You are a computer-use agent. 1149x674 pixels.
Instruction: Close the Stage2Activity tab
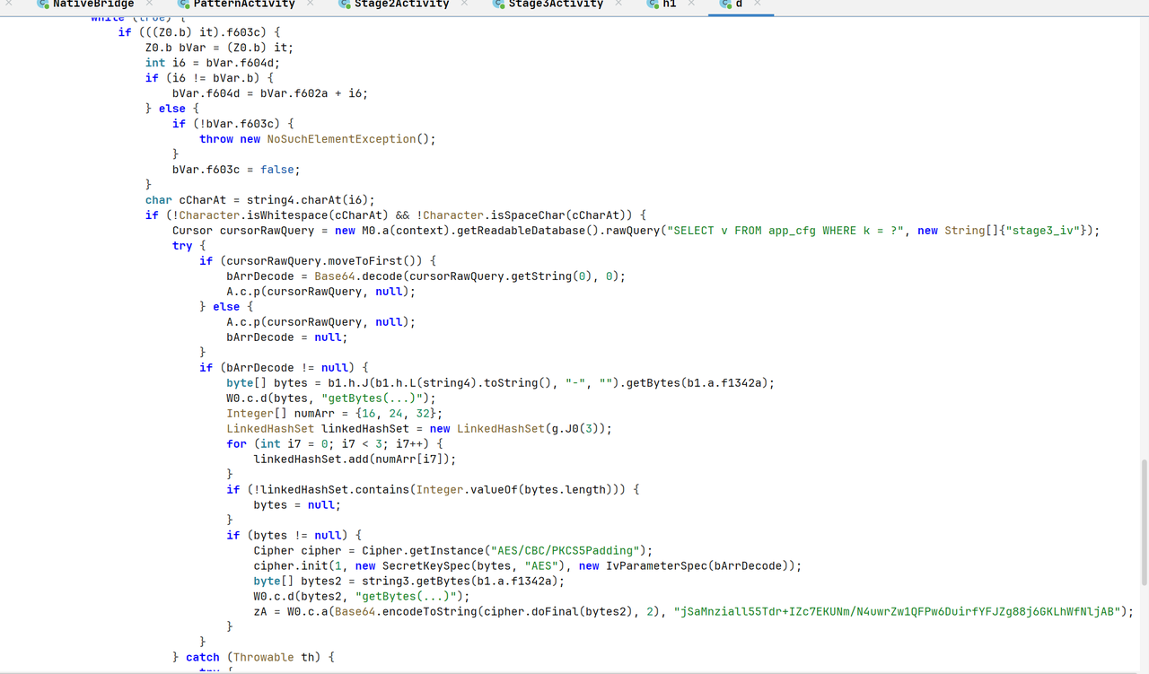(465, 4)
